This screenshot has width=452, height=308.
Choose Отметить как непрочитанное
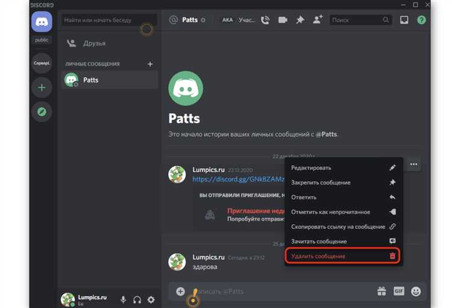tap(343, 212)
